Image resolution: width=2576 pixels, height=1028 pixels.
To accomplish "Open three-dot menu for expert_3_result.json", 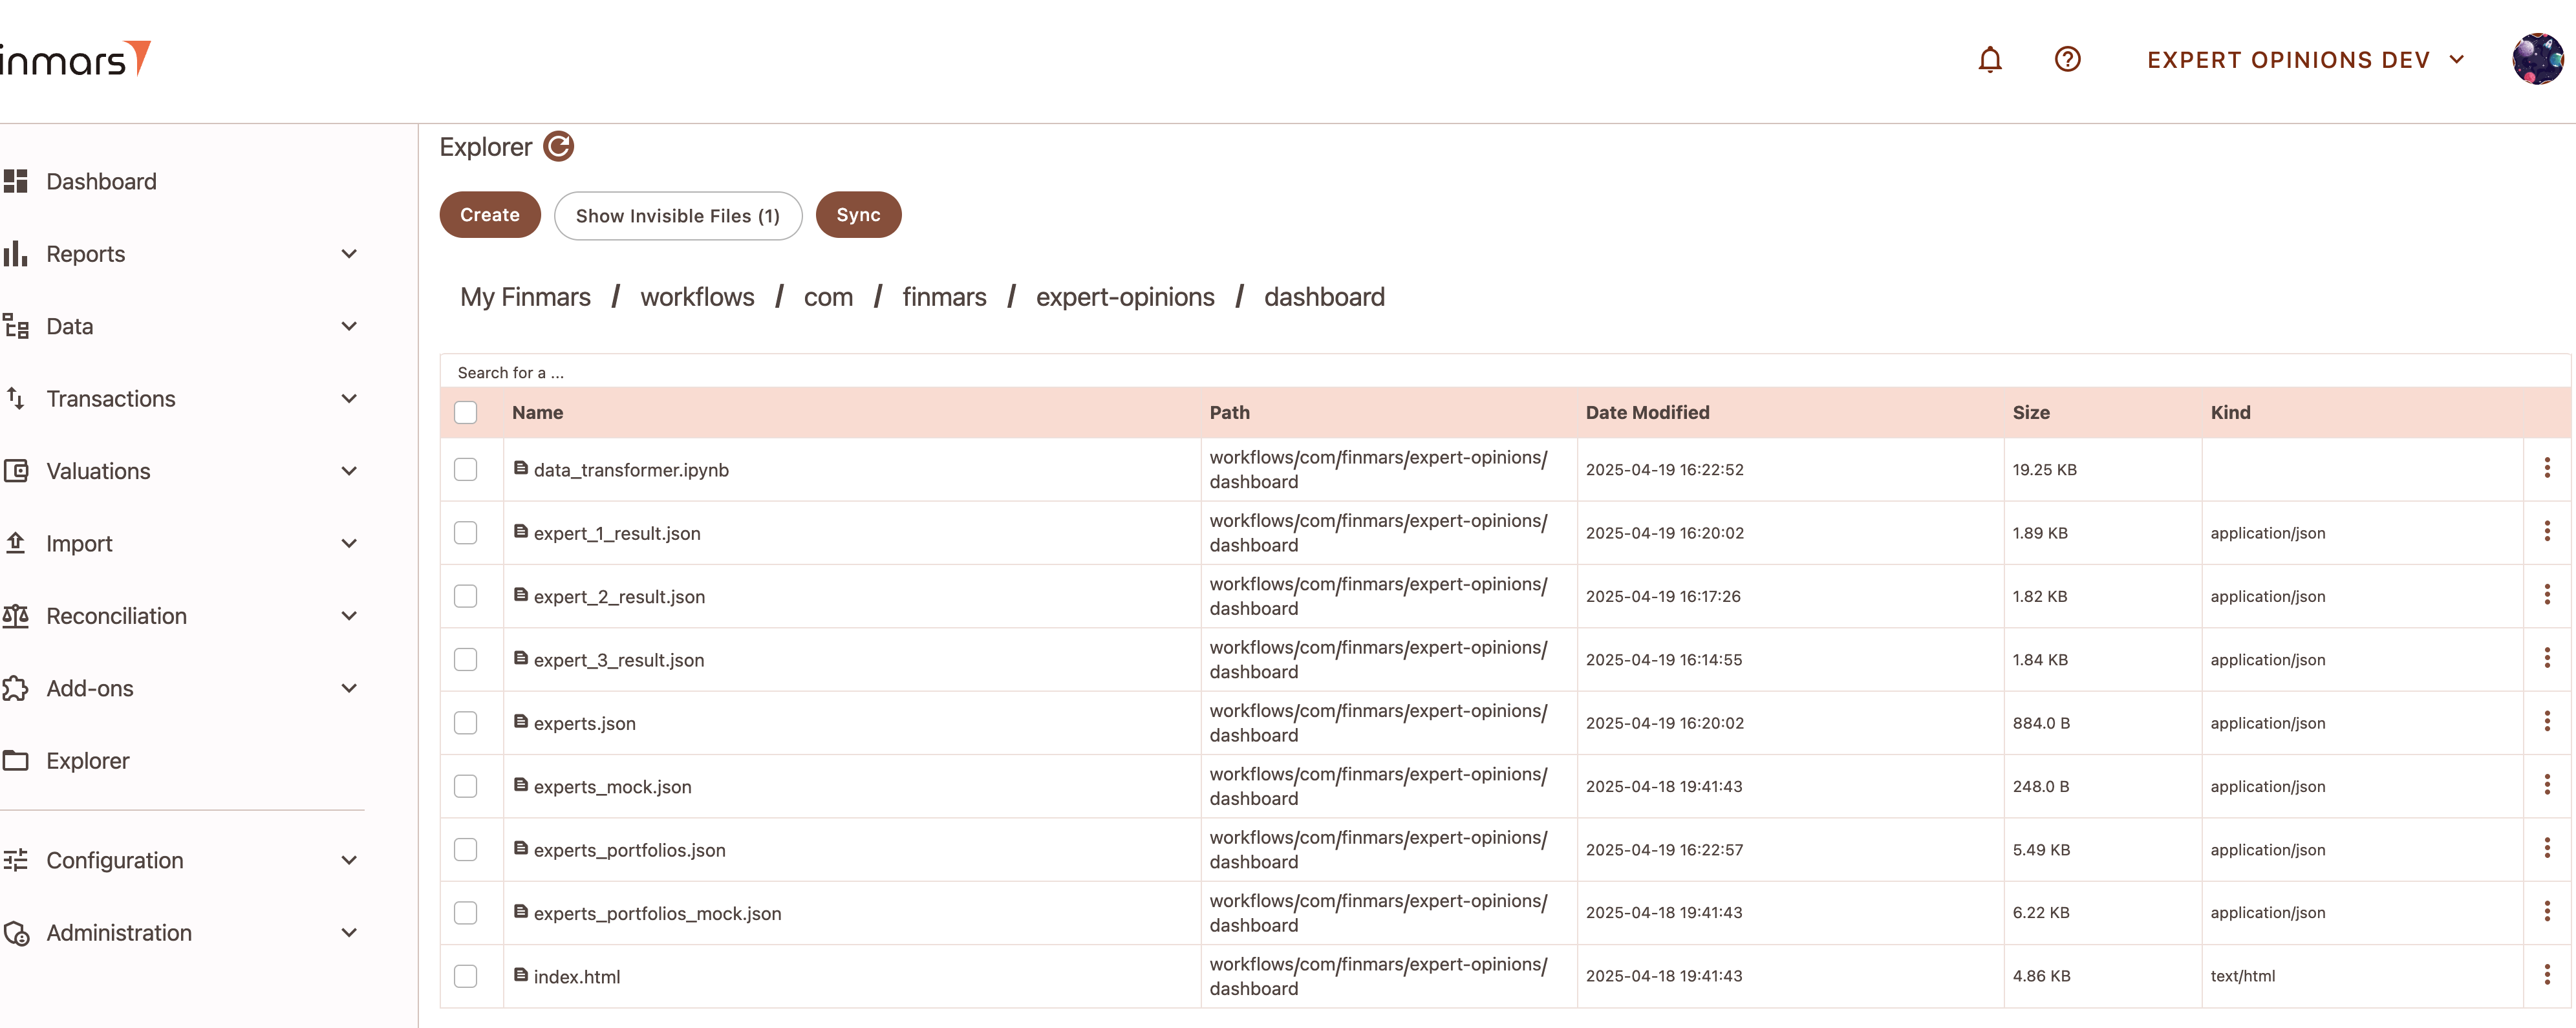I will click(x=2546, y=657).
